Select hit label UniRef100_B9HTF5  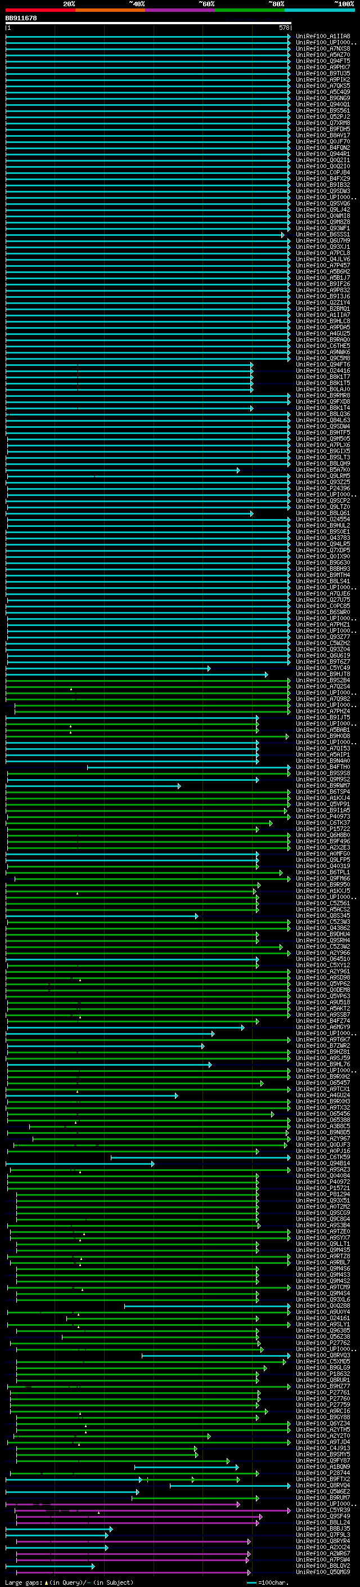pos(323,432)
